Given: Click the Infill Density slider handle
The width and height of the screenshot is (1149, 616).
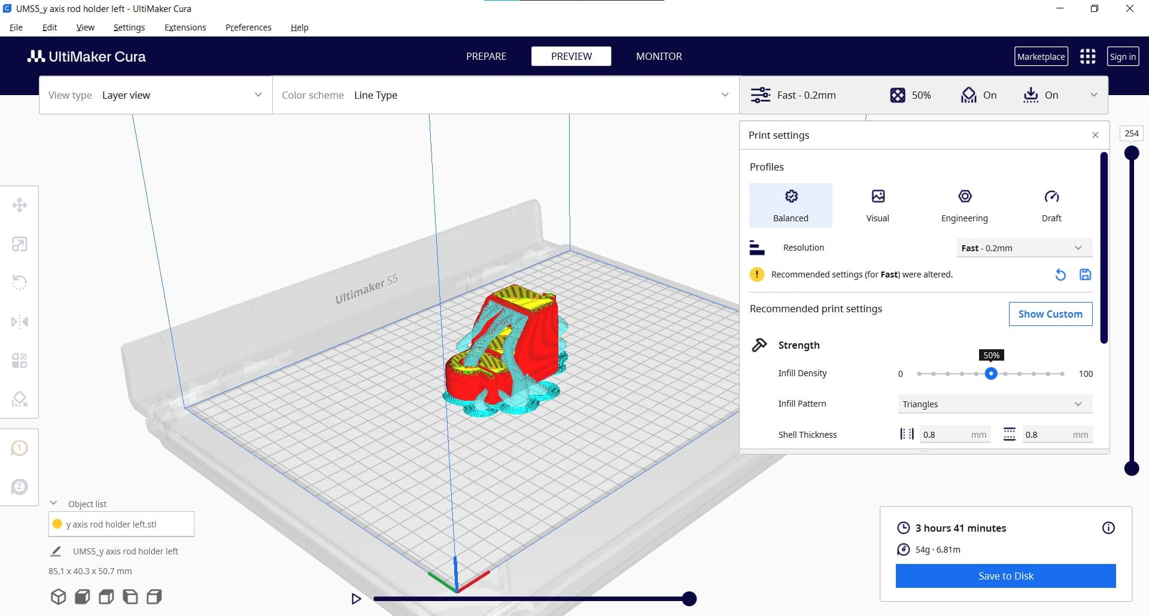Looking at the screenshot, I should (991, 373).
